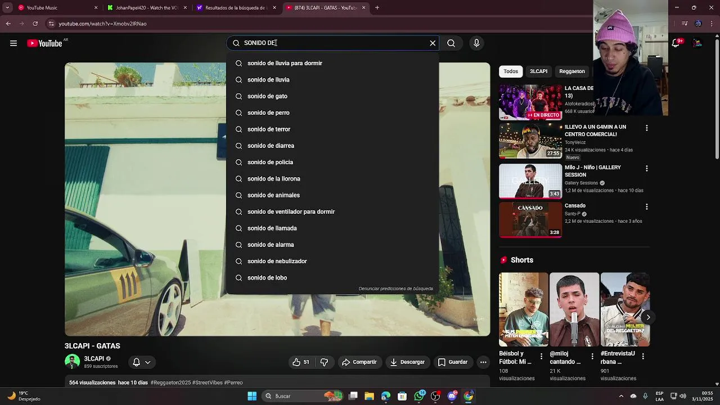Click the magnifier search submit button
This screenshot has width=720, height=405.
click(x=451, y=43)
